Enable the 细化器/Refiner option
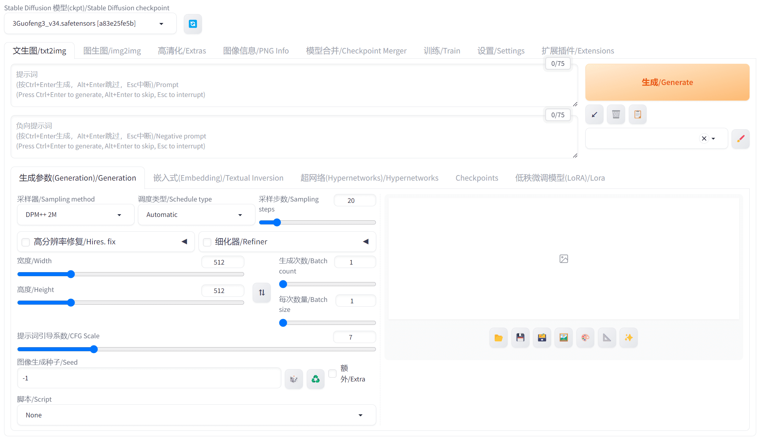The height and width of the screenshot is (439, 761). [207, 242]
